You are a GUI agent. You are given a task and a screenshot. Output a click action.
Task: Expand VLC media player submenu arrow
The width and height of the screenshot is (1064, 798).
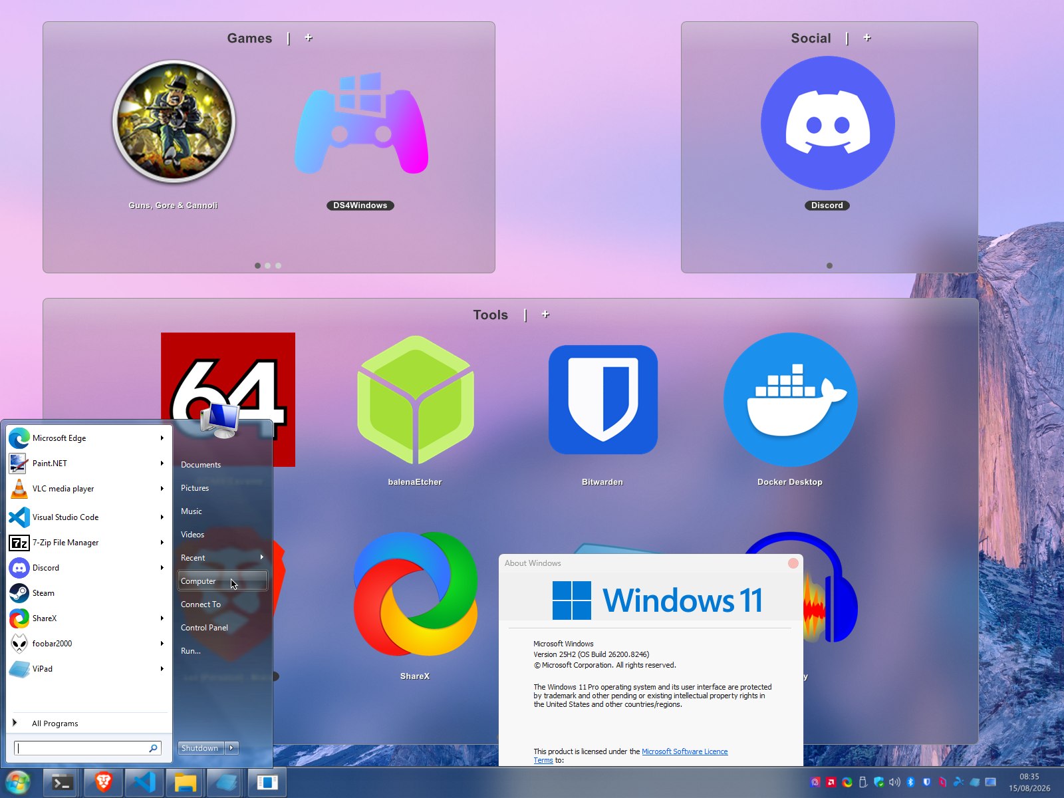click(x=162, y=489)
